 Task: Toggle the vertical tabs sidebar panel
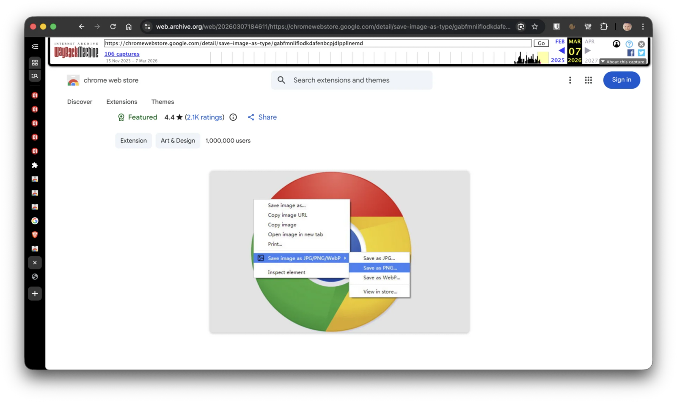[x=35, y=46]
